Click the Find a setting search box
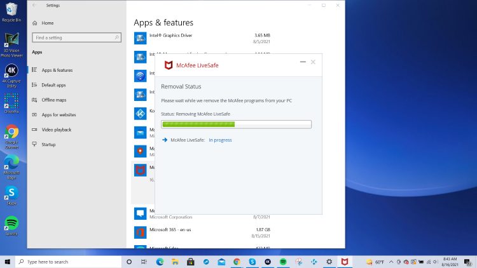 [x=77, y=37]
